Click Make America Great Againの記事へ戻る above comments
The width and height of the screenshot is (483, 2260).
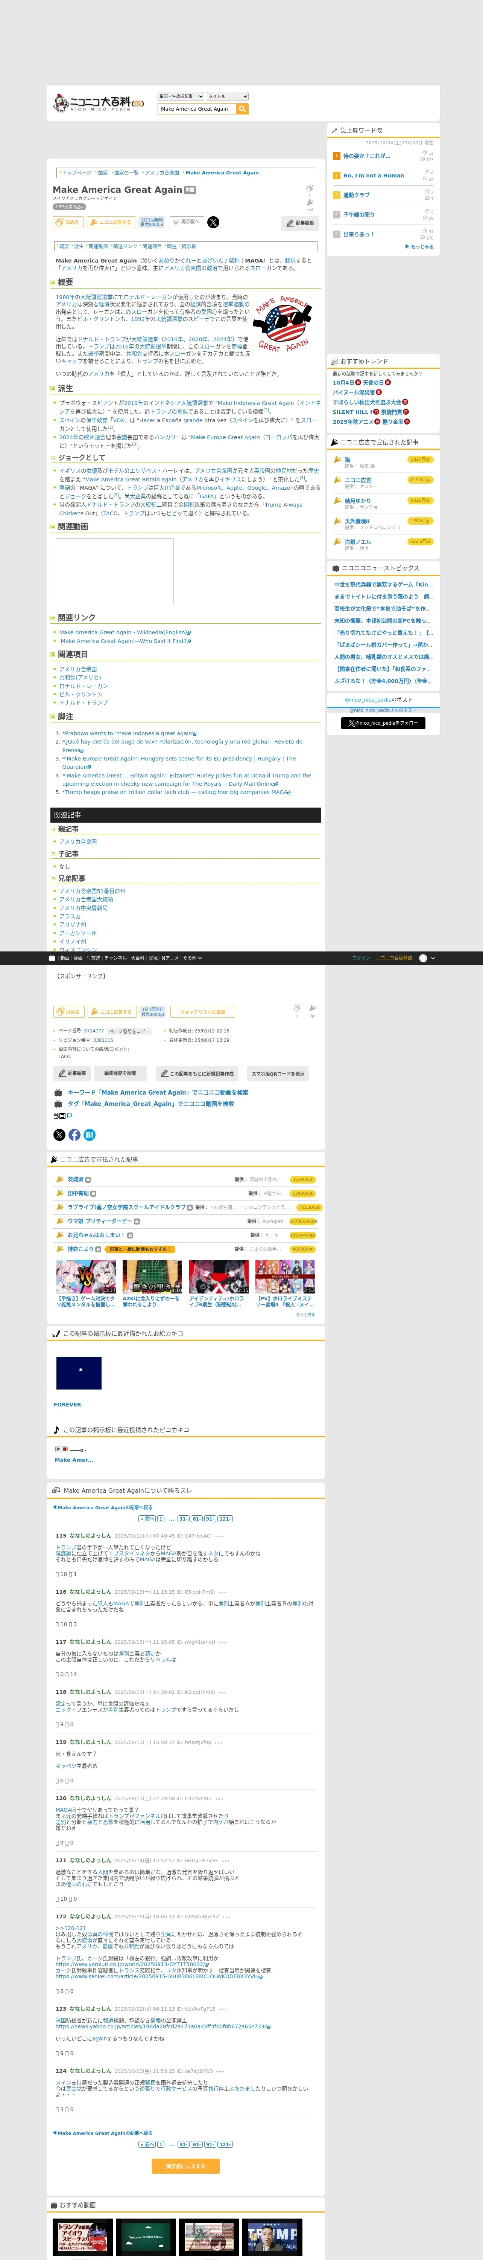pos(103,1507)
